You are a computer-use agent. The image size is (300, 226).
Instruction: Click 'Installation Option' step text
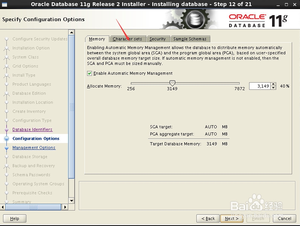pos(31,48)
